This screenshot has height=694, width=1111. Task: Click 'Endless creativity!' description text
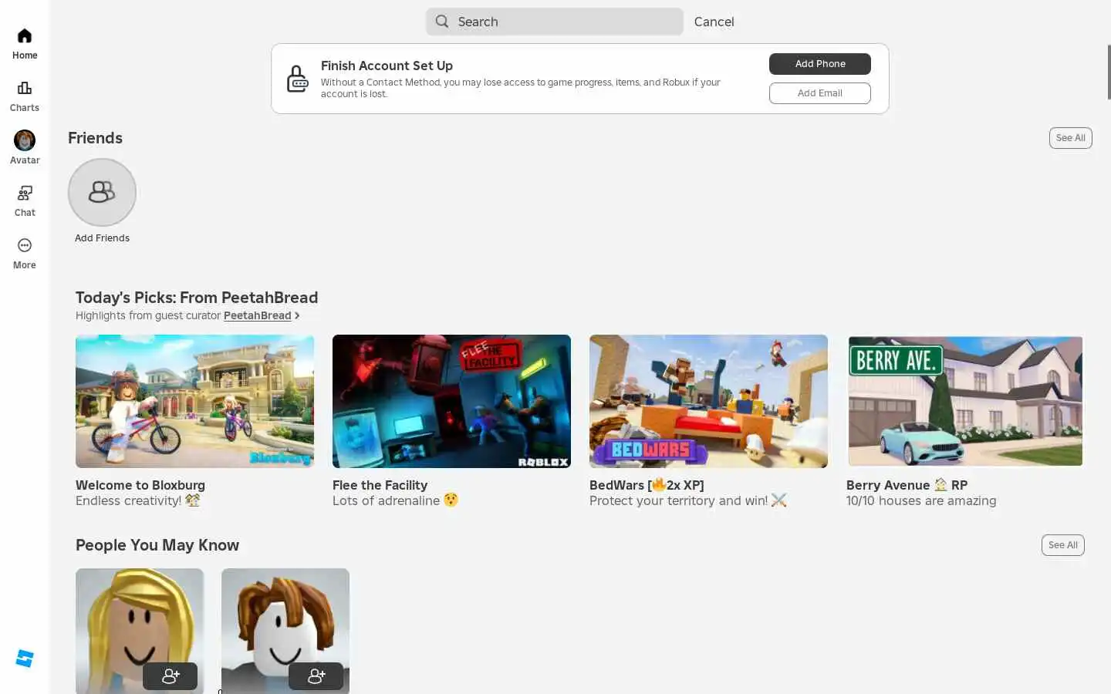point(137,500)
